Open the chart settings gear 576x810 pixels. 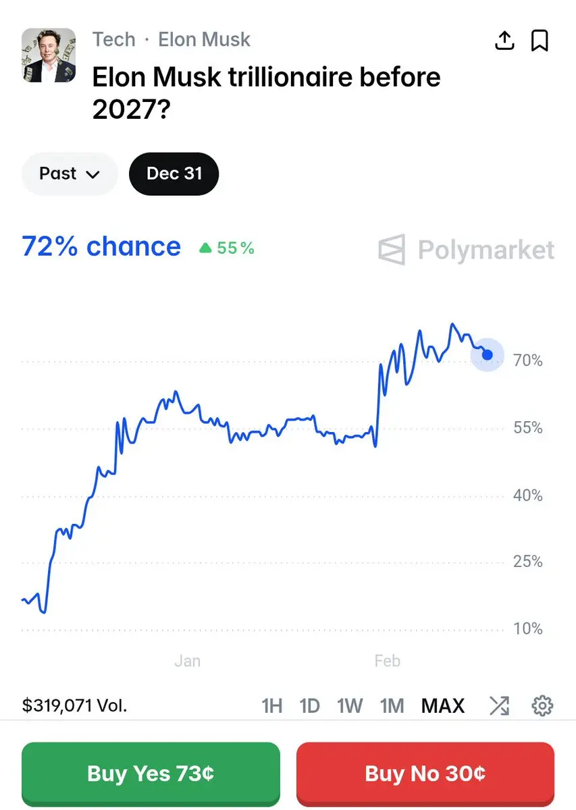(x=542, y=706)
